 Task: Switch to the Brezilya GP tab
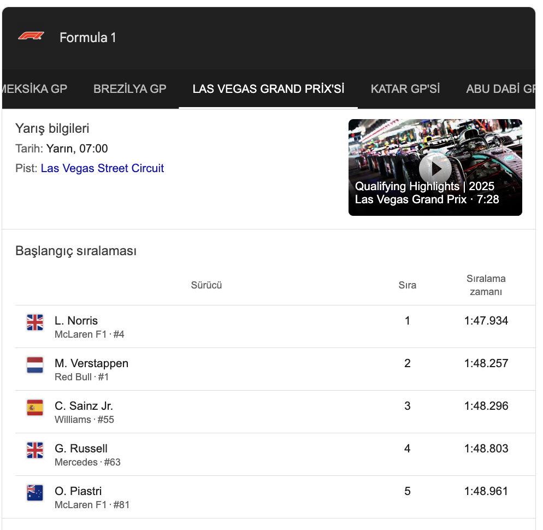click(x=130, y=89)
